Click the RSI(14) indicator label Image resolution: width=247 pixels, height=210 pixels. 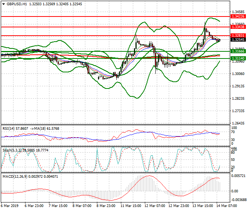point(10,129)
